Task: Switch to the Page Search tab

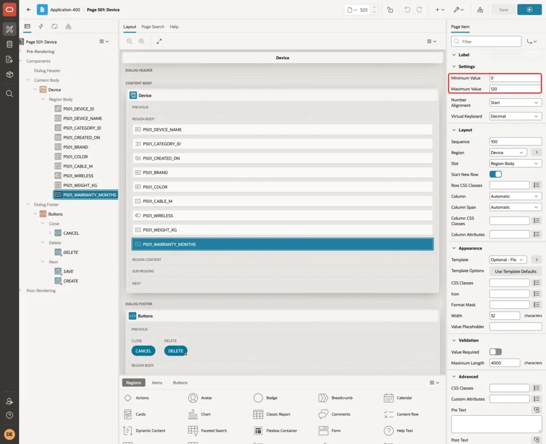Action: pos(152,27)
